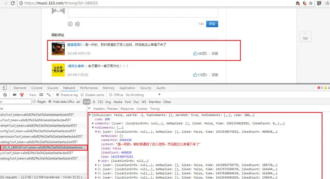Collapse the root JSON object in Preview
This screenshot has height=179, width=330.
tap(90, 115)
